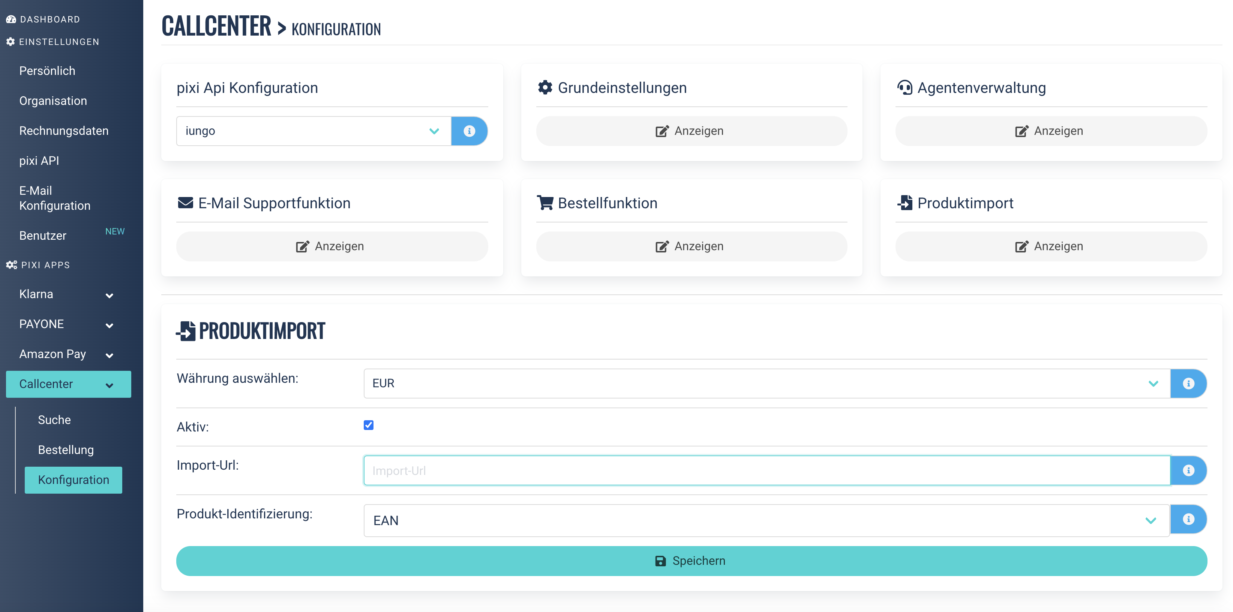1233x612 pixels.
Task: Open Rechnungsdaten in sidebar
Action: (x=64, y=131)
